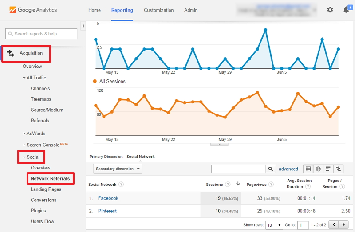
Task: Open the settings gear icon
Action: 330,10
